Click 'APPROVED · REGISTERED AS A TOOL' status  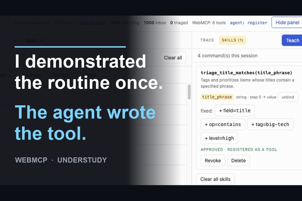[x=239, y=149]
